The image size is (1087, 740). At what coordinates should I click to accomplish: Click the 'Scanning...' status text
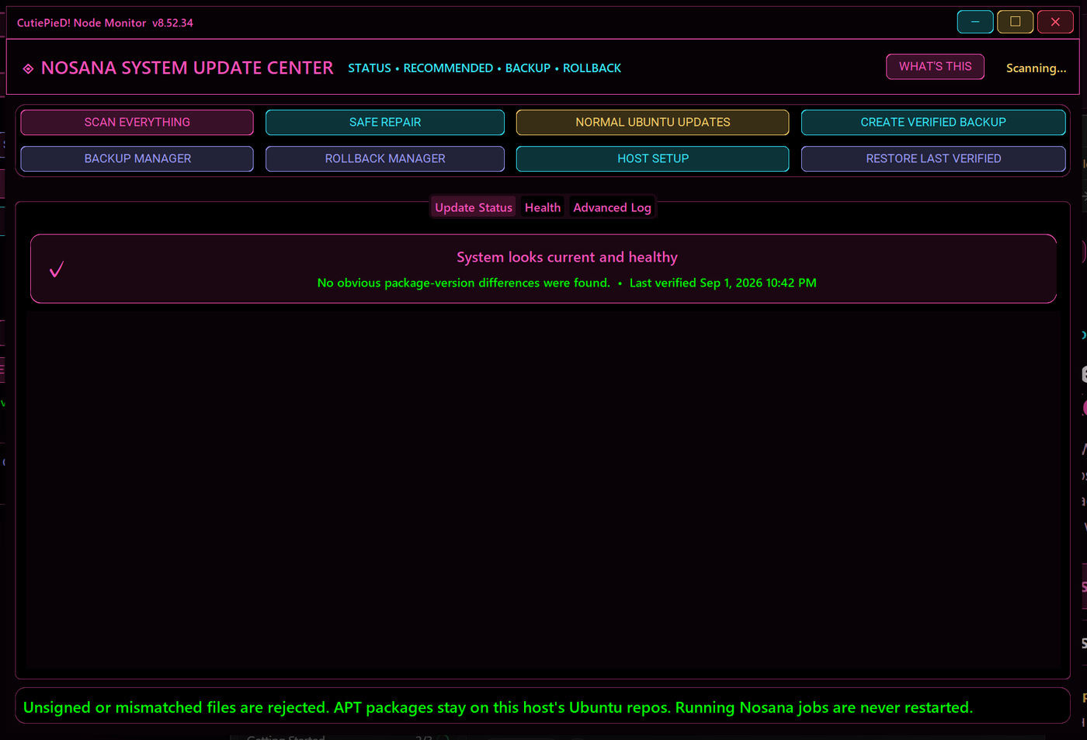click(x=1036, y=68)
